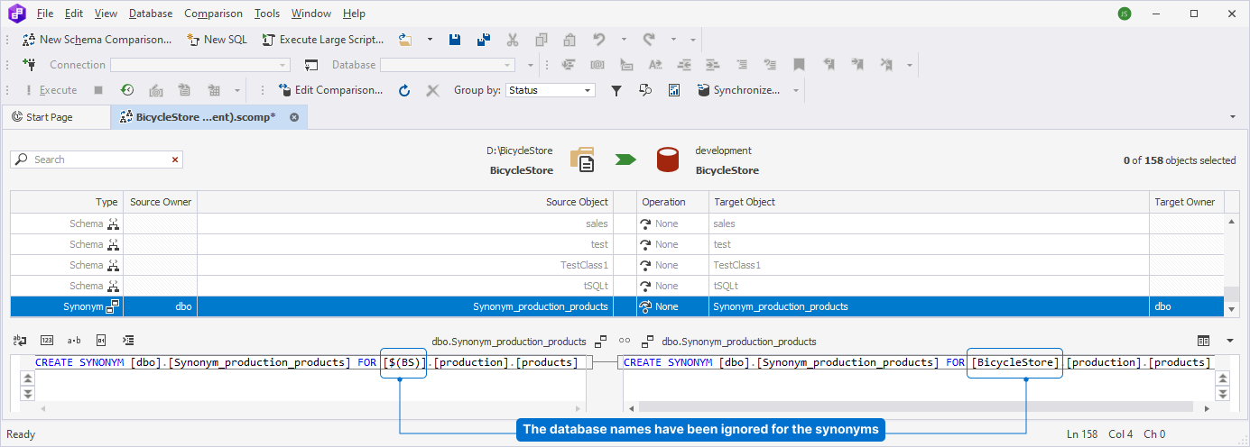
Task: Click the New Connection plug icon
Action: click(28, 65)
